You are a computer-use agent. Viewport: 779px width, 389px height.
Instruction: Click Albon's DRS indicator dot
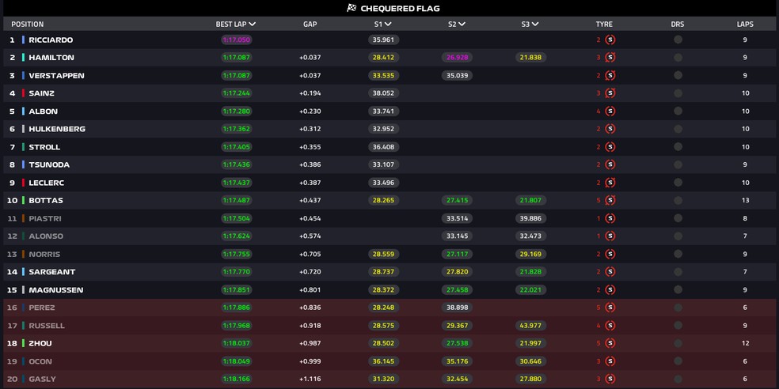[x=678, y=111]
